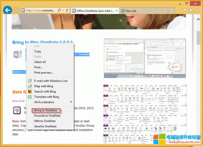Click the Mac OneNote screenshot thumbnail
203x147 pixels.
(x=145, y=58)
